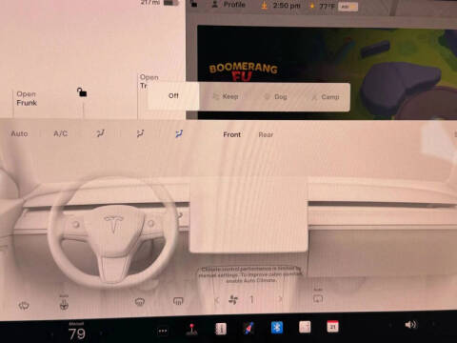Tap the download update icon beside the clock
This screenshot has width=457, height=343.
264,5
